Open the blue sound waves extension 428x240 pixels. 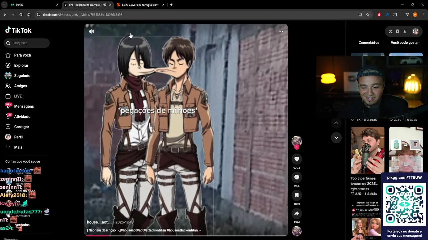387,15
